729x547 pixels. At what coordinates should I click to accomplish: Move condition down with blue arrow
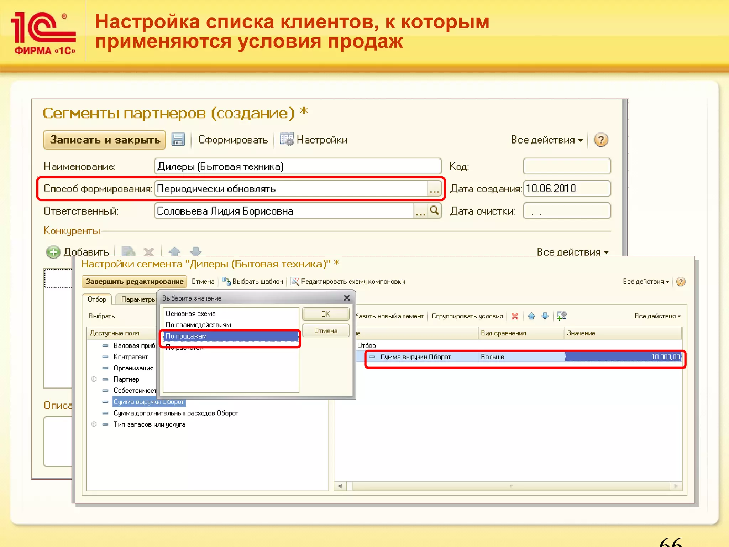click(545, 316)
